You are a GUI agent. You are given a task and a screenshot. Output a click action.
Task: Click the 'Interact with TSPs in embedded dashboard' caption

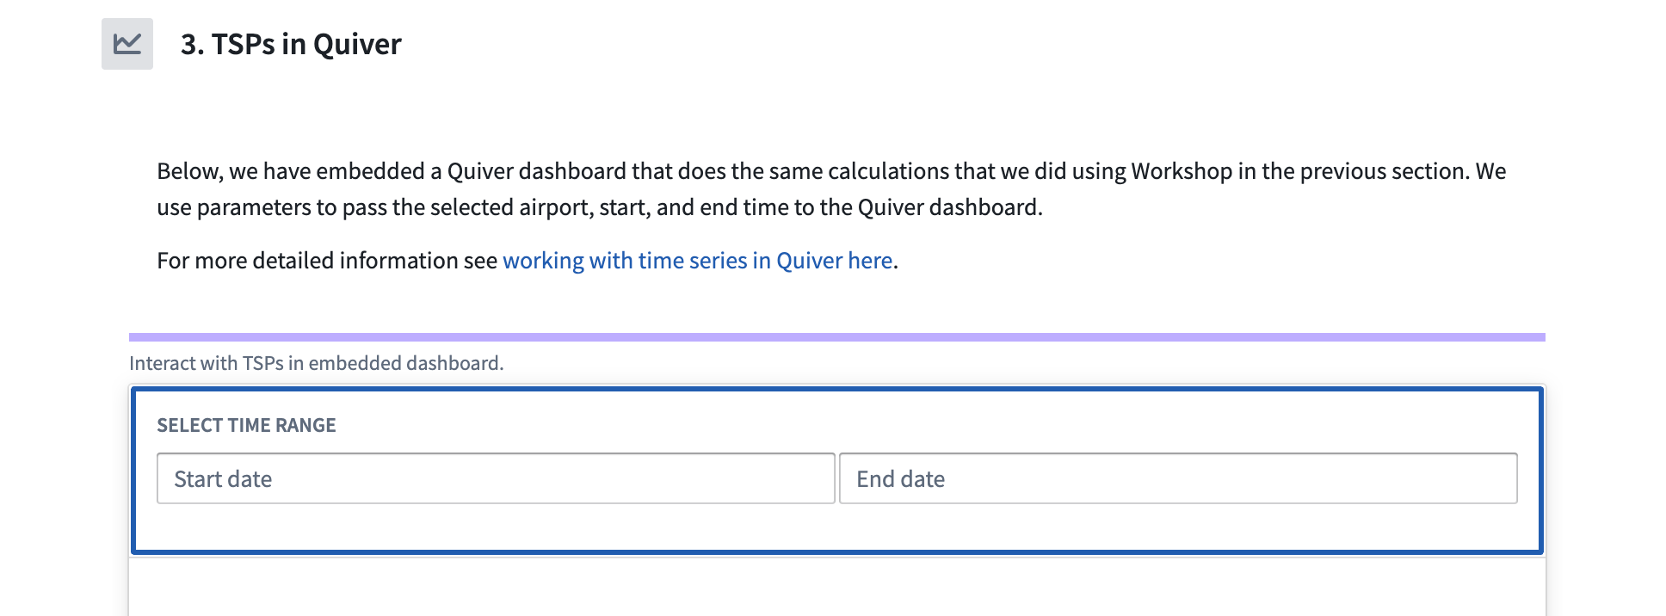point(316,363)
